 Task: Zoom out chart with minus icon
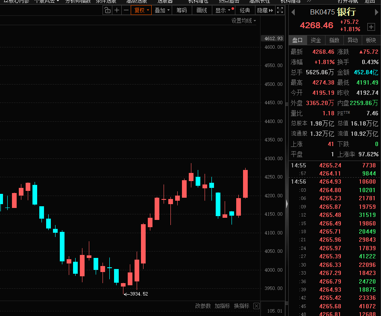[126, 10]
